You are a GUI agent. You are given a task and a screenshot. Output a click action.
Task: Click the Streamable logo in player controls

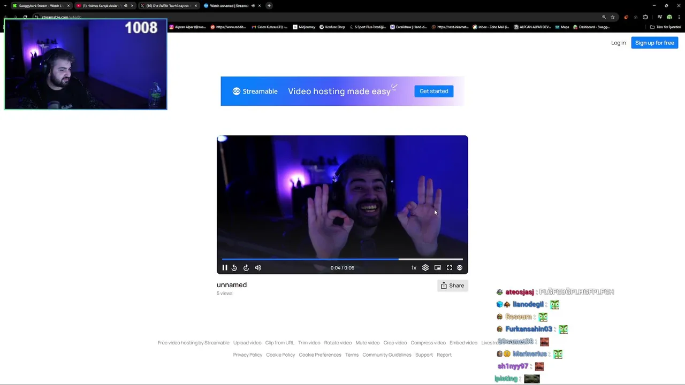click(x=460, y=268)
